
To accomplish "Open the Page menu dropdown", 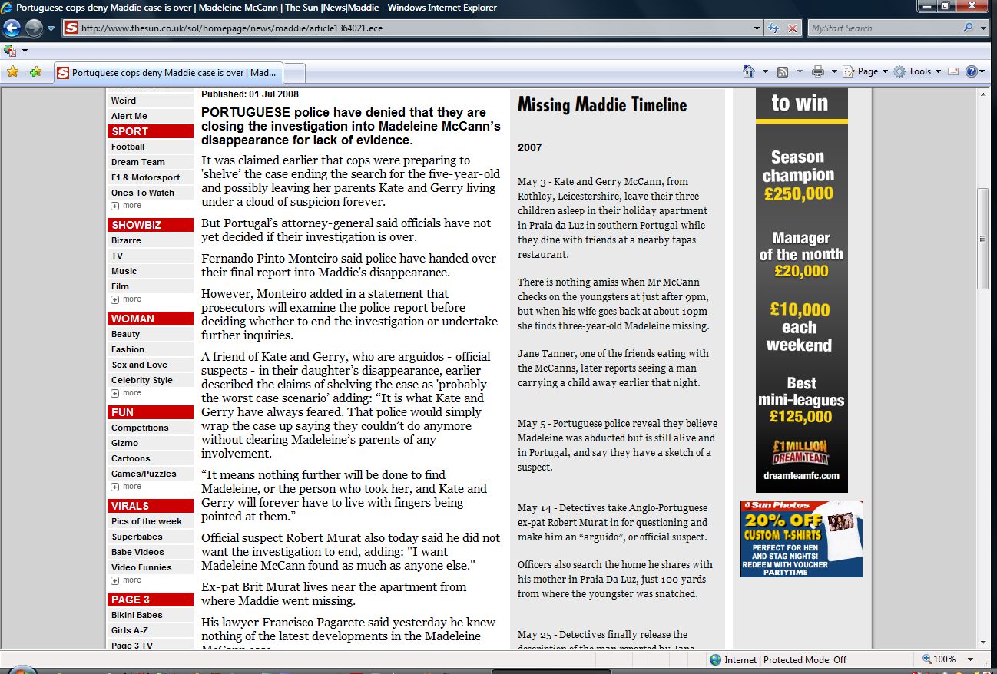I will [867, 71].
